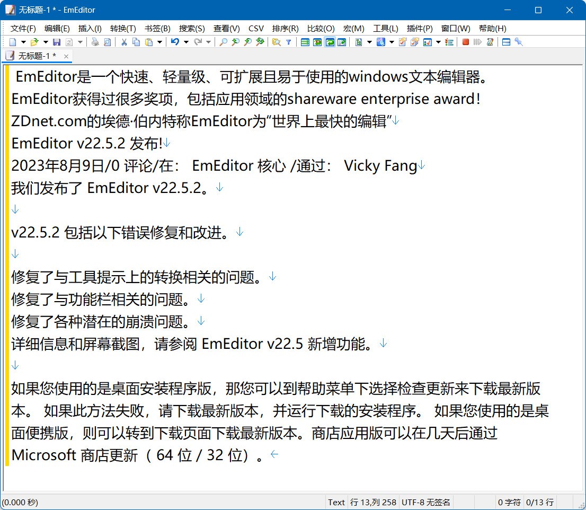The image size is (586, 510).
Task: Open configuration properties icon in toolbar
Action: click(359, 42)
